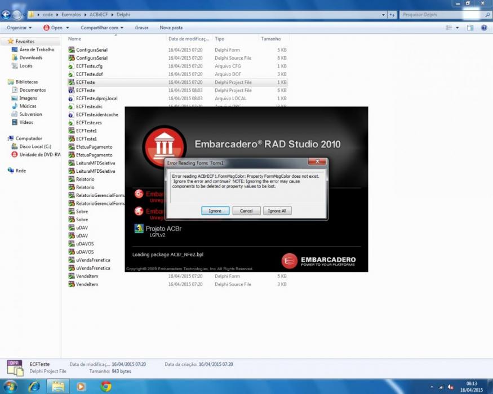Click the volume tray icon
This screenshot has width=493, height=394.
pos(451,387)
